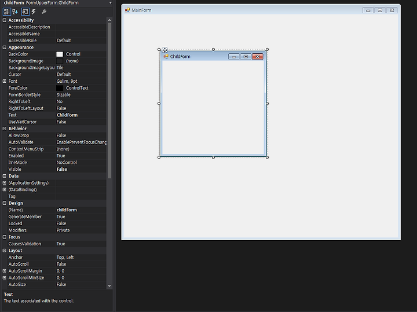
Task: Select the Modifiers property value Private
Action: (63, 230)
